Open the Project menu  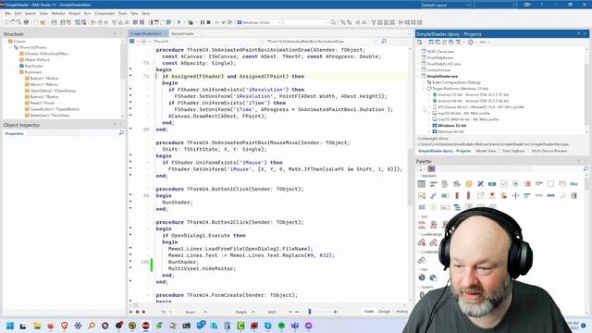(x=74, y=13)
